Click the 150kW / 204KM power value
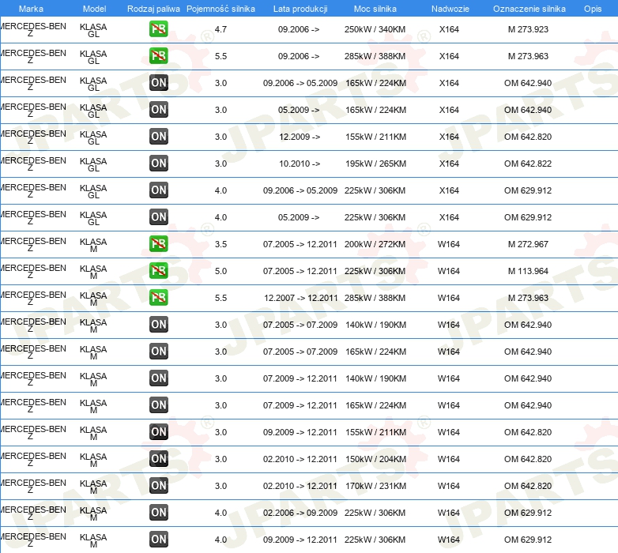This screenshot has width=618, height=553. [x=375, y=459]
